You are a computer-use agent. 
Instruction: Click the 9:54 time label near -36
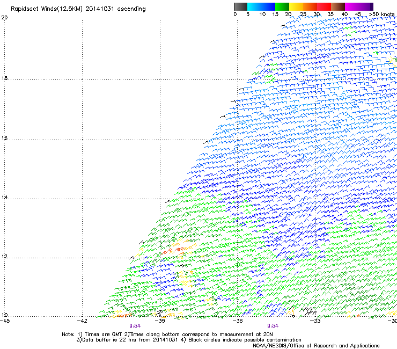[273, 326]
